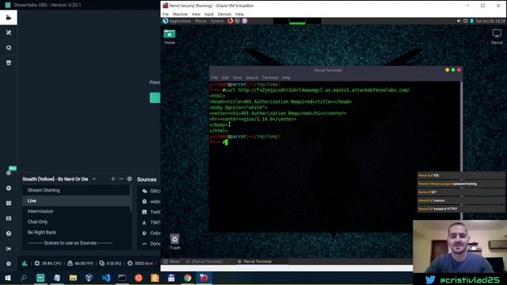Screen dimensions: 507x285
Task: Open VirtualBox File menu
Action: click(x=166, y=14)
